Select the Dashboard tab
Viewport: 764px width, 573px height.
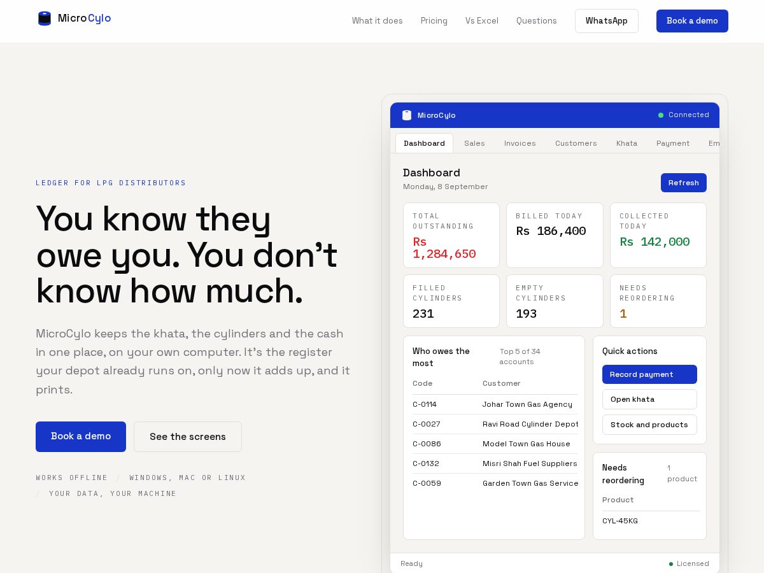pos(424,143)
